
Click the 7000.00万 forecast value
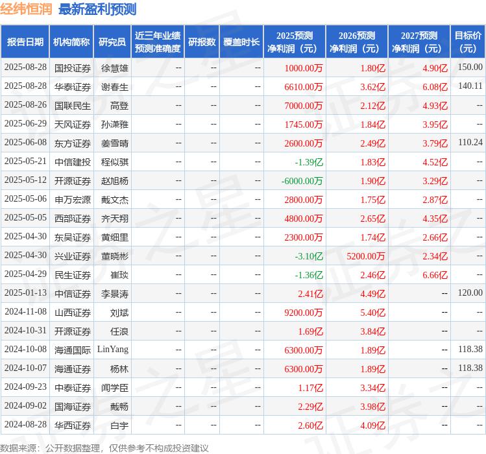click(x=304, y=106)
